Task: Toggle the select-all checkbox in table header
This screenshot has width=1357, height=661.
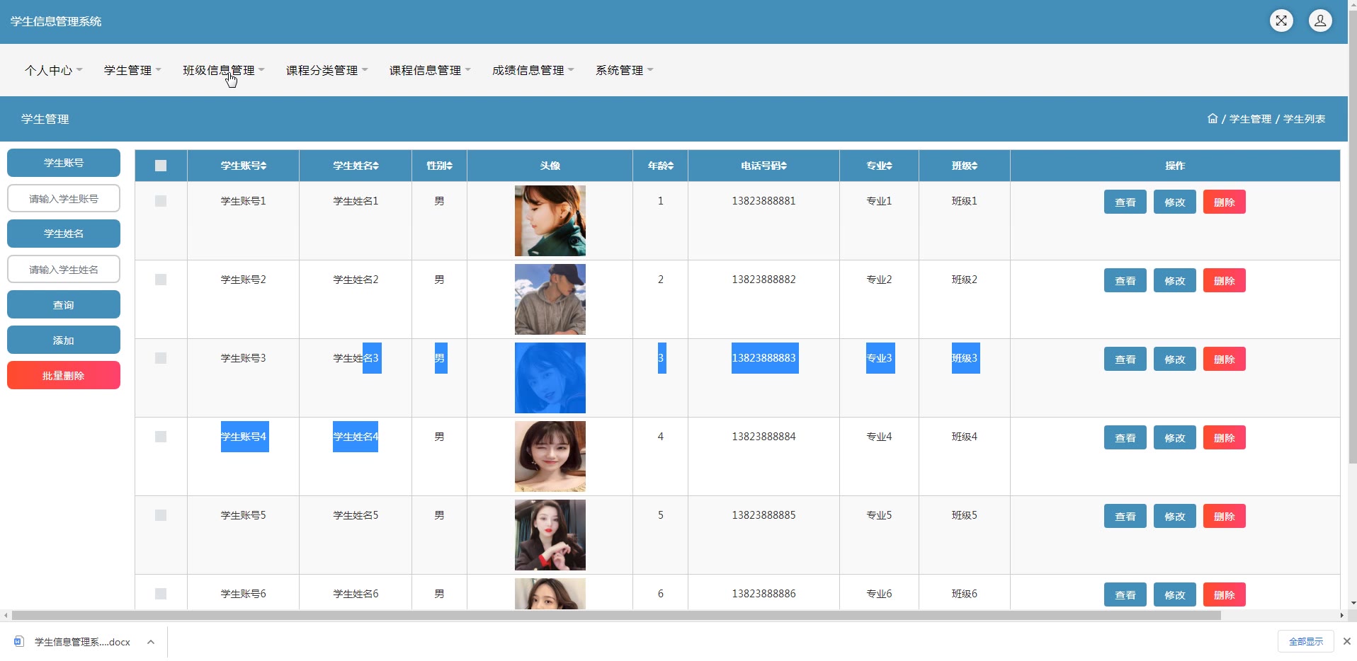Action: (161, 166)
